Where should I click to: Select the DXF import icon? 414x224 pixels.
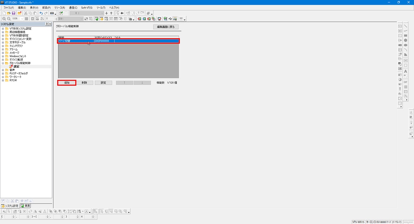point(405,82)
